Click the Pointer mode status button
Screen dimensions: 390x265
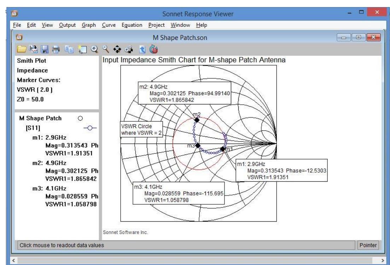pyautogui.click(x=368, y=245)
